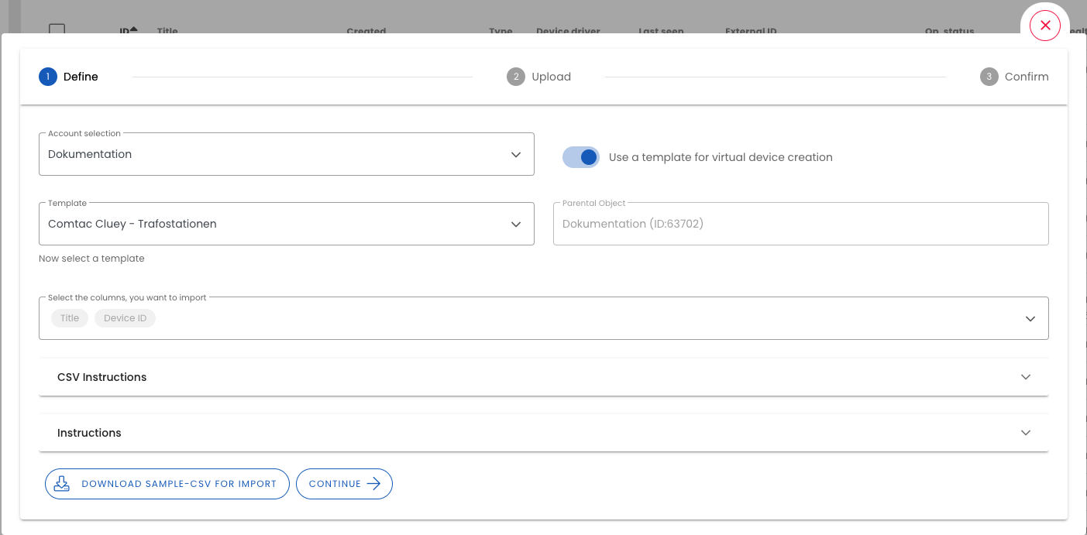
Task: Click the Continue button
Action: coord(344,483)
